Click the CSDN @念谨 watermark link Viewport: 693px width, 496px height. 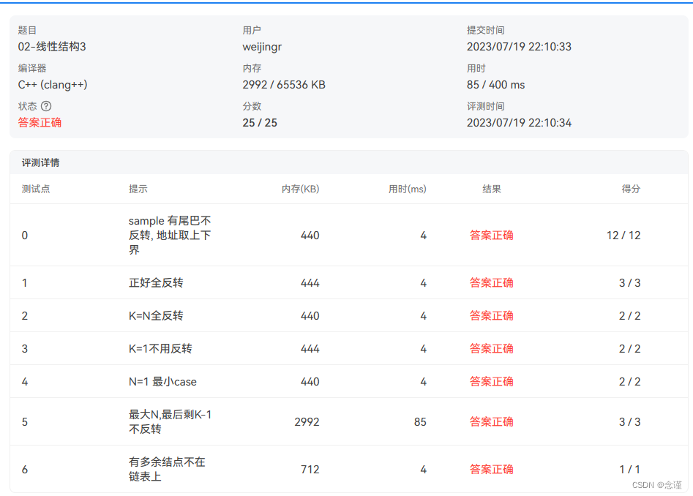point(658,484)
